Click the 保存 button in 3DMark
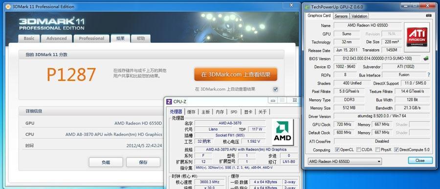440x189 pixels. click(143, 162)
